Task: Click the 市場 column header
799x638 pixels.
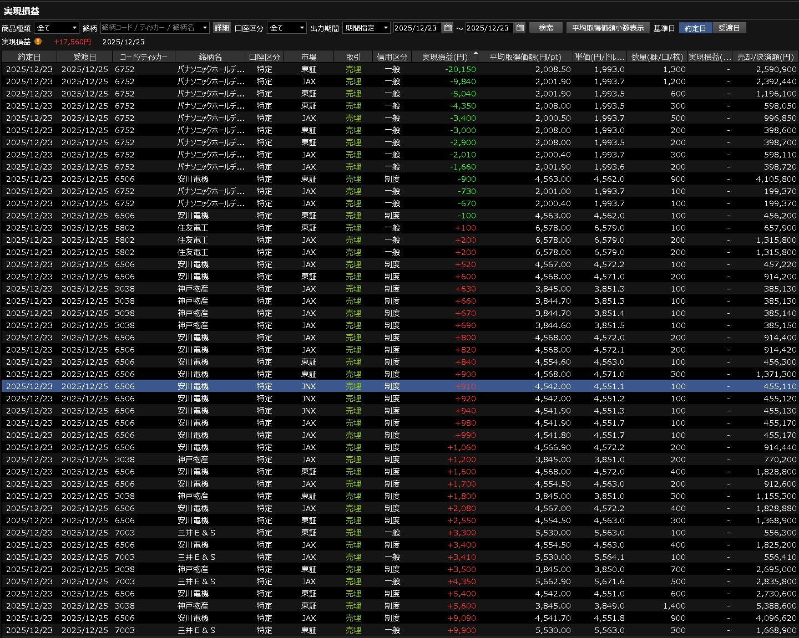Action: (x=309, y=57)
